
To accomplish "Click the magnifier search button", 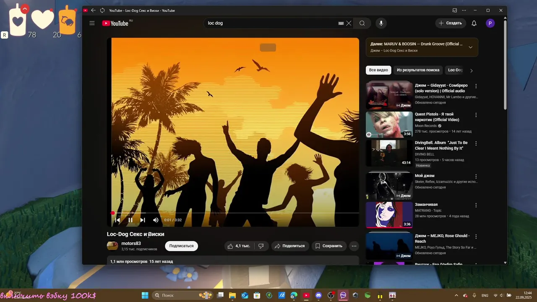I will [362, 23].
